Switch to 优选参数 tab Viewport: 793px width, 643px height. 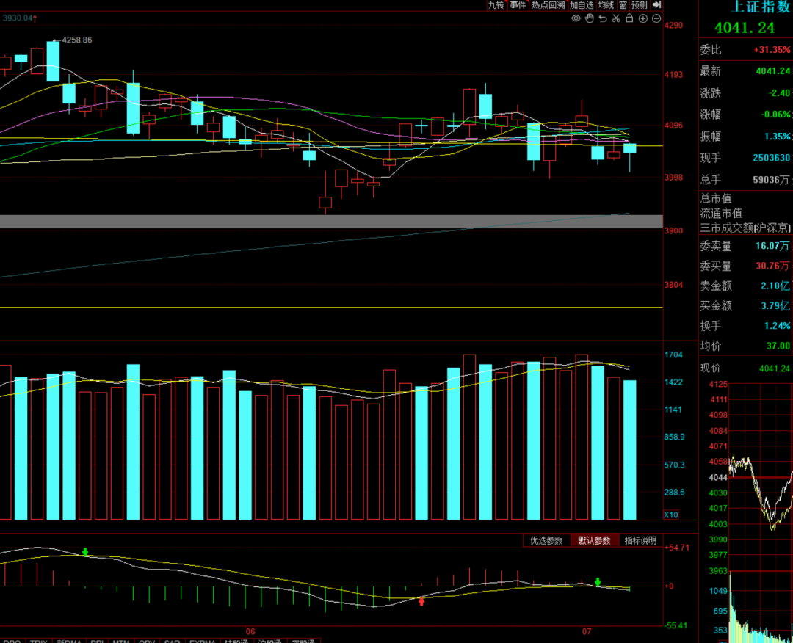click(546, 540)
